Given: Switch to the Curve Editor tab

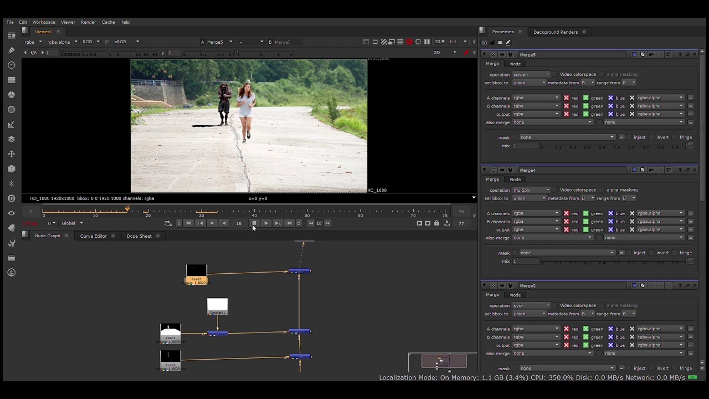Looking at the screenshot, I should pyautogui.click(x=93, y=236).
